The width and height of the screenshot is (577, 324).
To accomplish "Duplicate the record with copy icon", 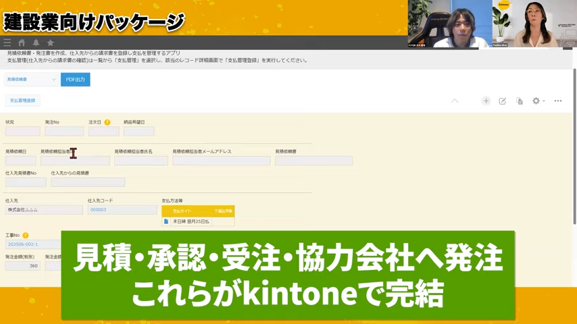I will point(519,101).
